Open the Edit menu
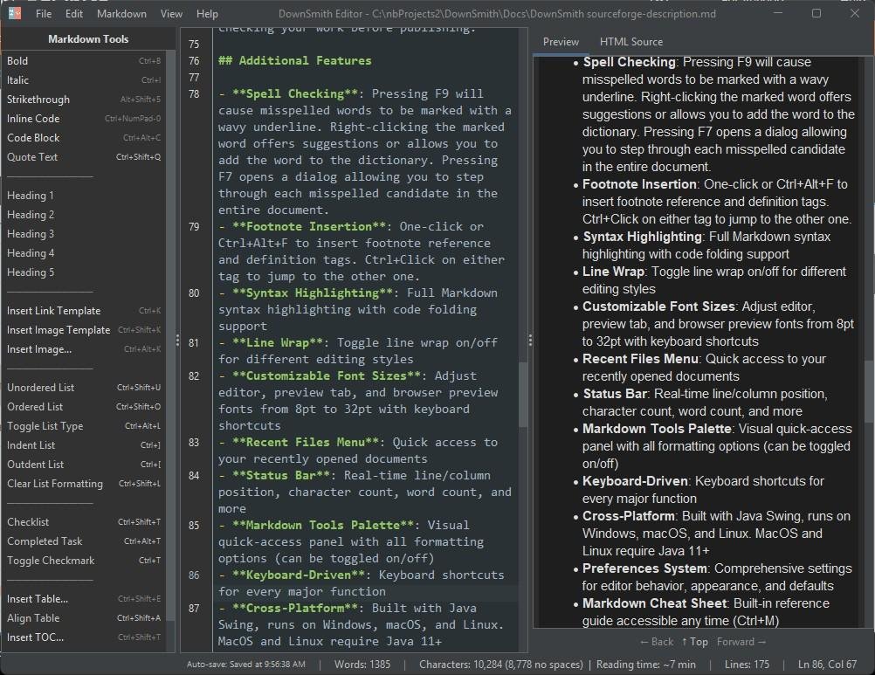This screenshot has width=875, height=675. pos(73,13)
